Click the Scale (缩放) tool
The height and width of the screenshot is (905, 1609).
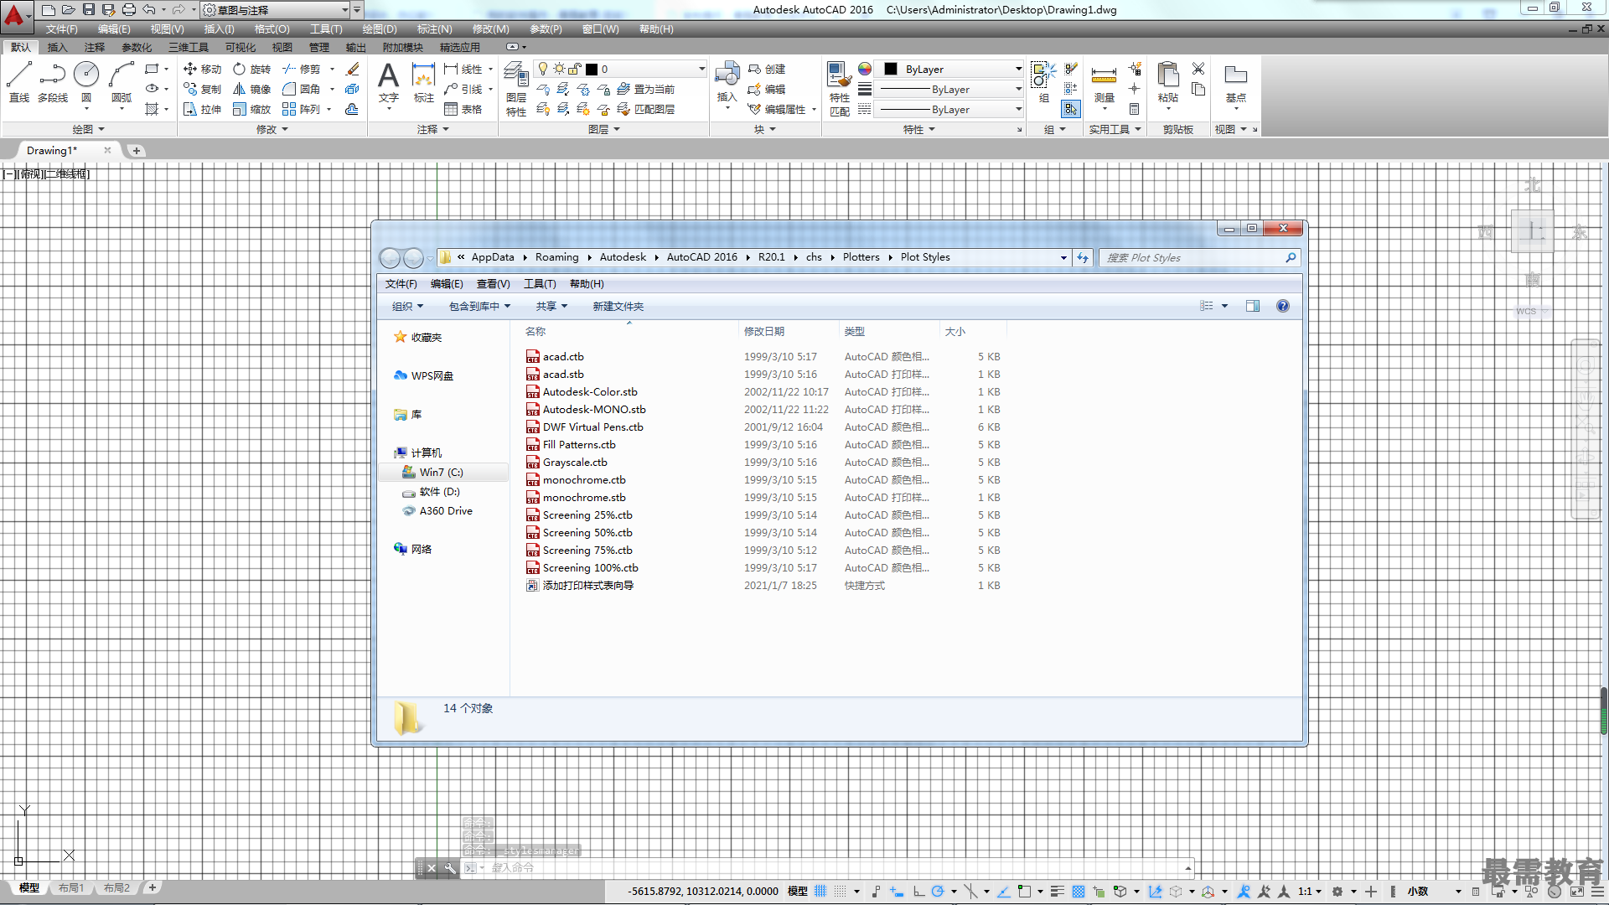[251, 109]
